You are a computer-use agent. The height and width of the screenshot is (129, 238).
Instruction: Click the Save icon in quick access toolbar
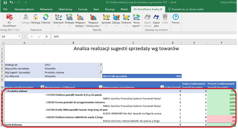pyautogui.click(x=5, y=3)
